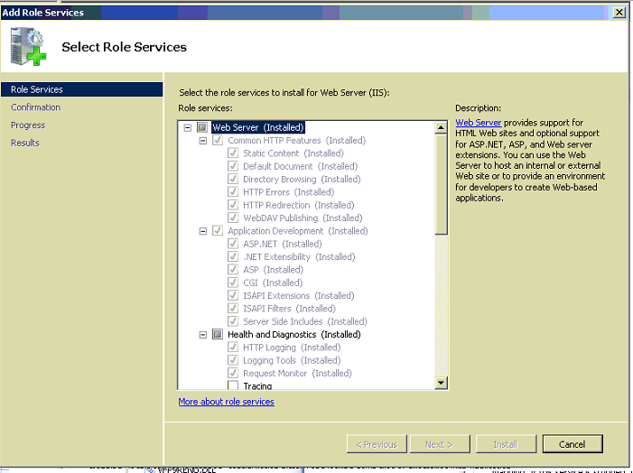Toggle the Web Server checkbox
The image size is (633, 473).
coord(202,127)
